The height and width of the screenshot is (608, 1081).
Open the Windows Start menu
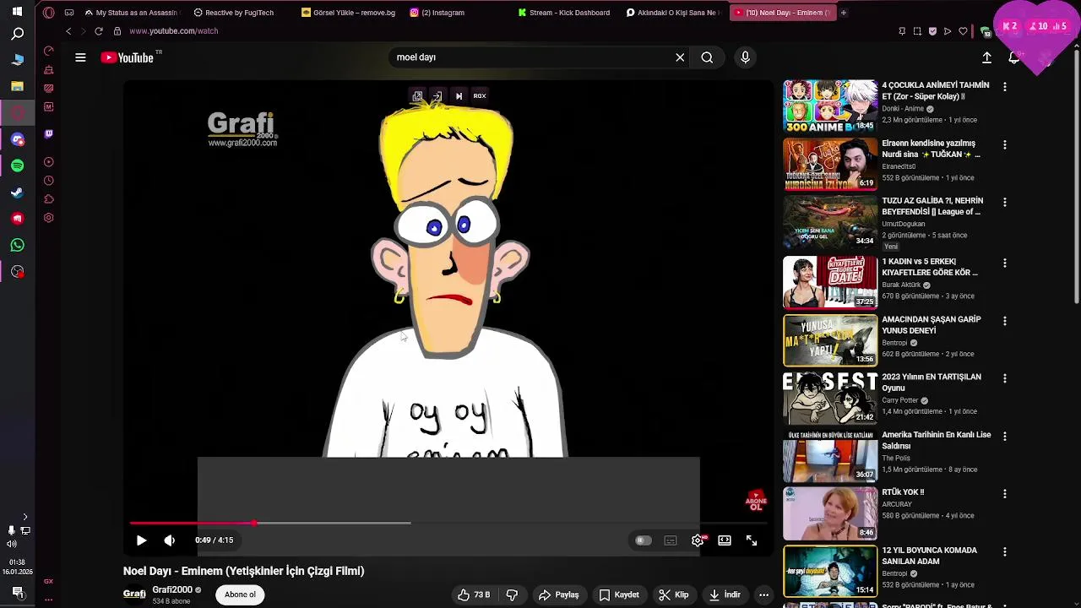tap(17, 12)
